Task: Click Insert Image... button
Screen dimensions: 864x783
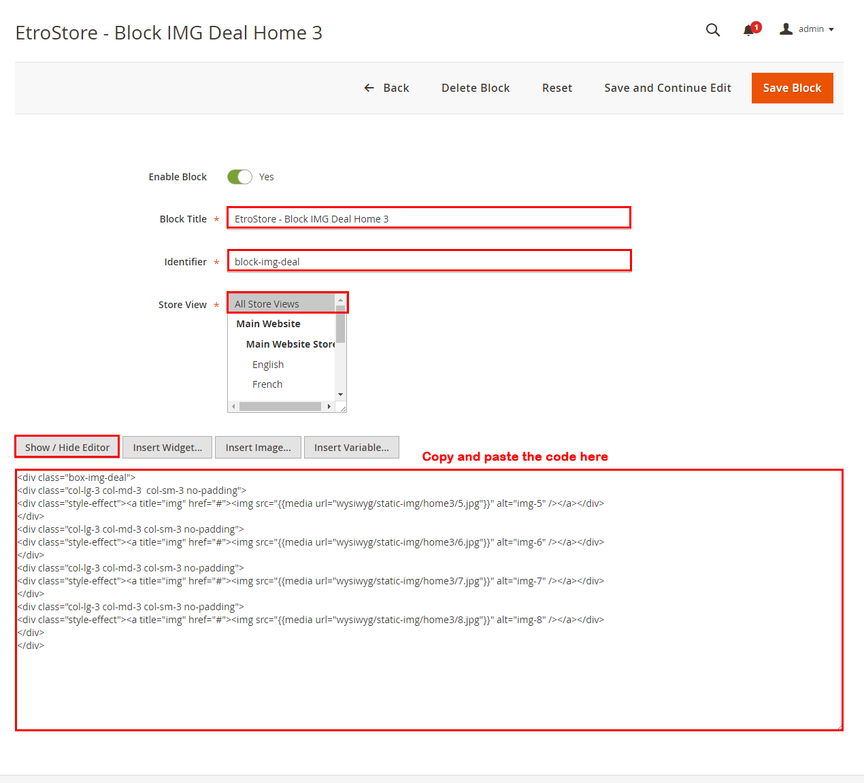Action: 258,447
